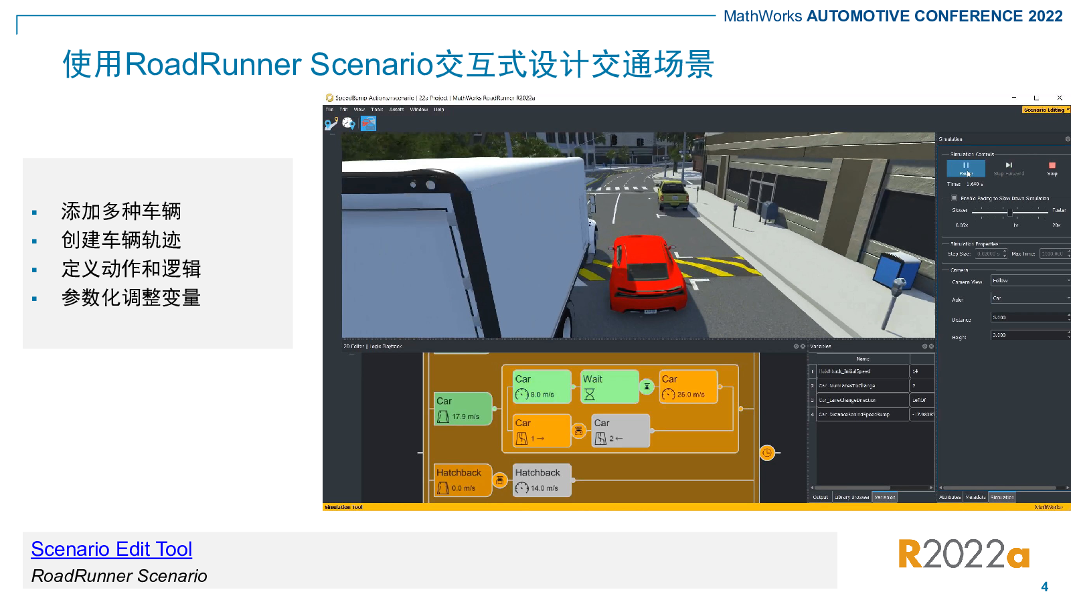The image size is (1071, 602).
Task: Switch to the Attributes tab
Action: coord(950,497)
